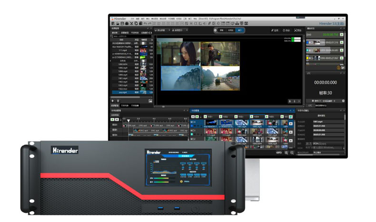Click the blue color swatch in the status list

point(307,42)
